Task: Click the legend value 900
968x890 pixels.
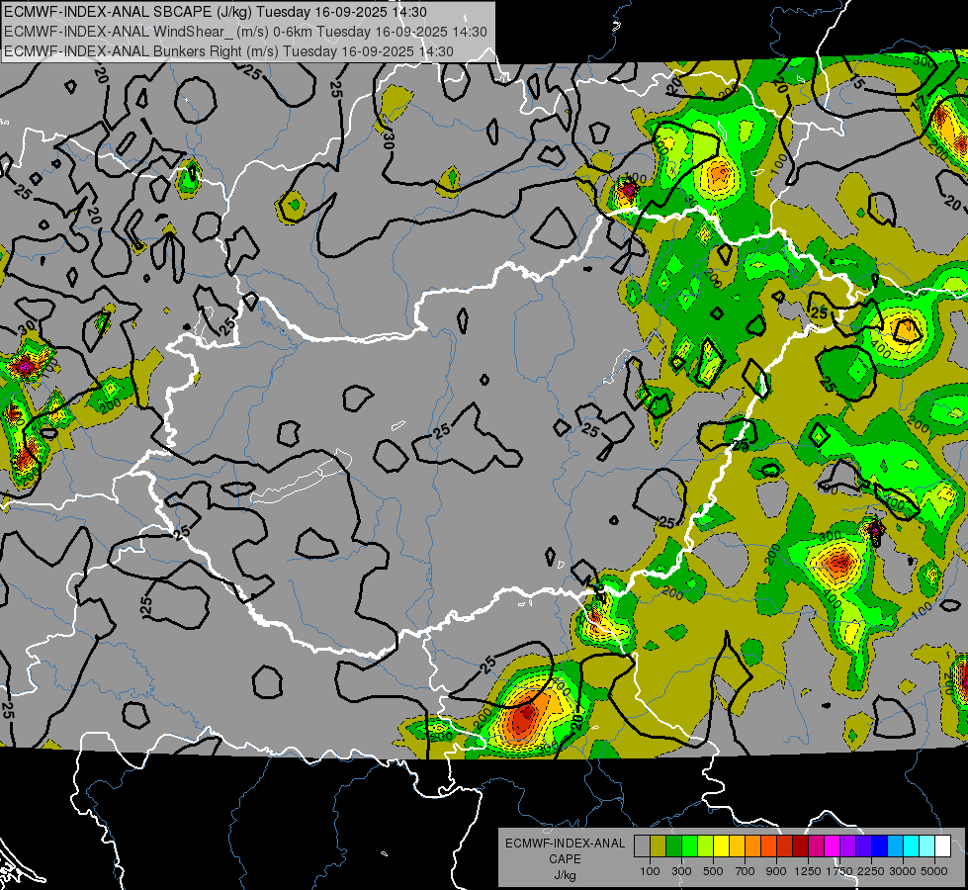Action: pos(776,871)
